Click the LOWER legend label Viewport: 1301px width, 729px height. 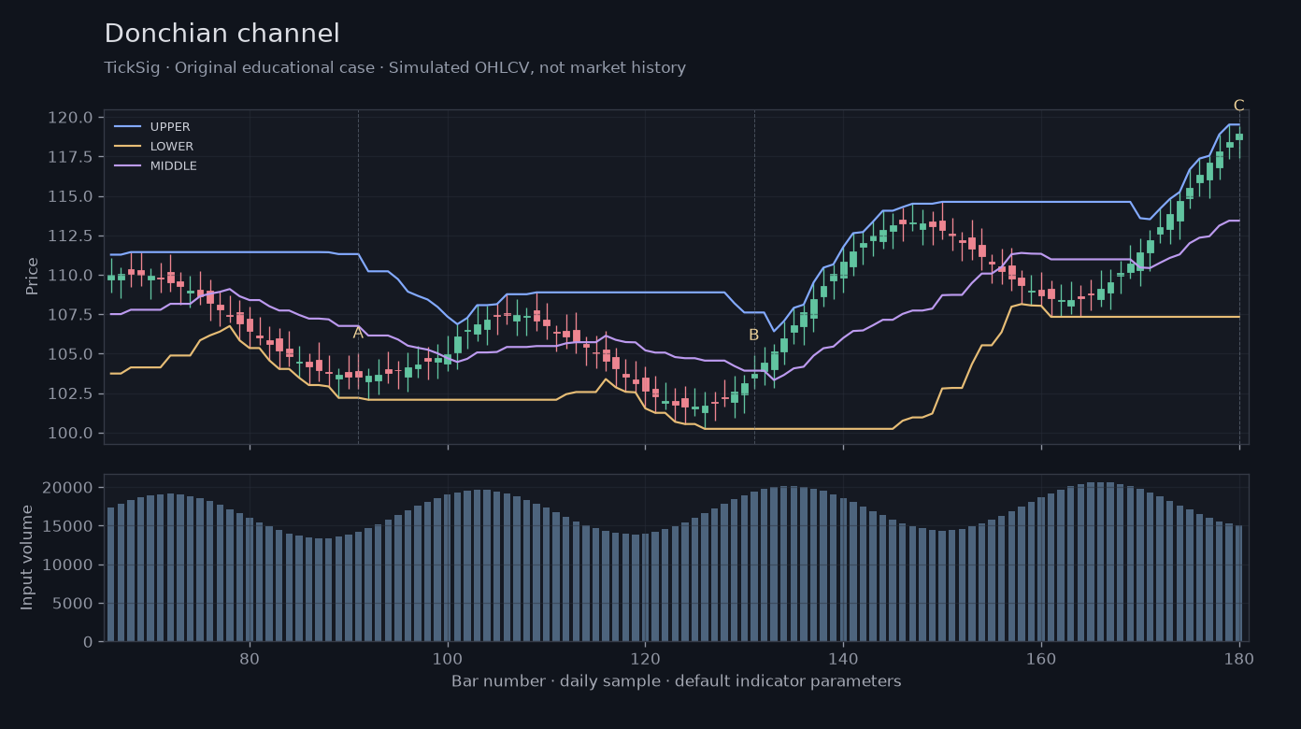tap(172, 147)
